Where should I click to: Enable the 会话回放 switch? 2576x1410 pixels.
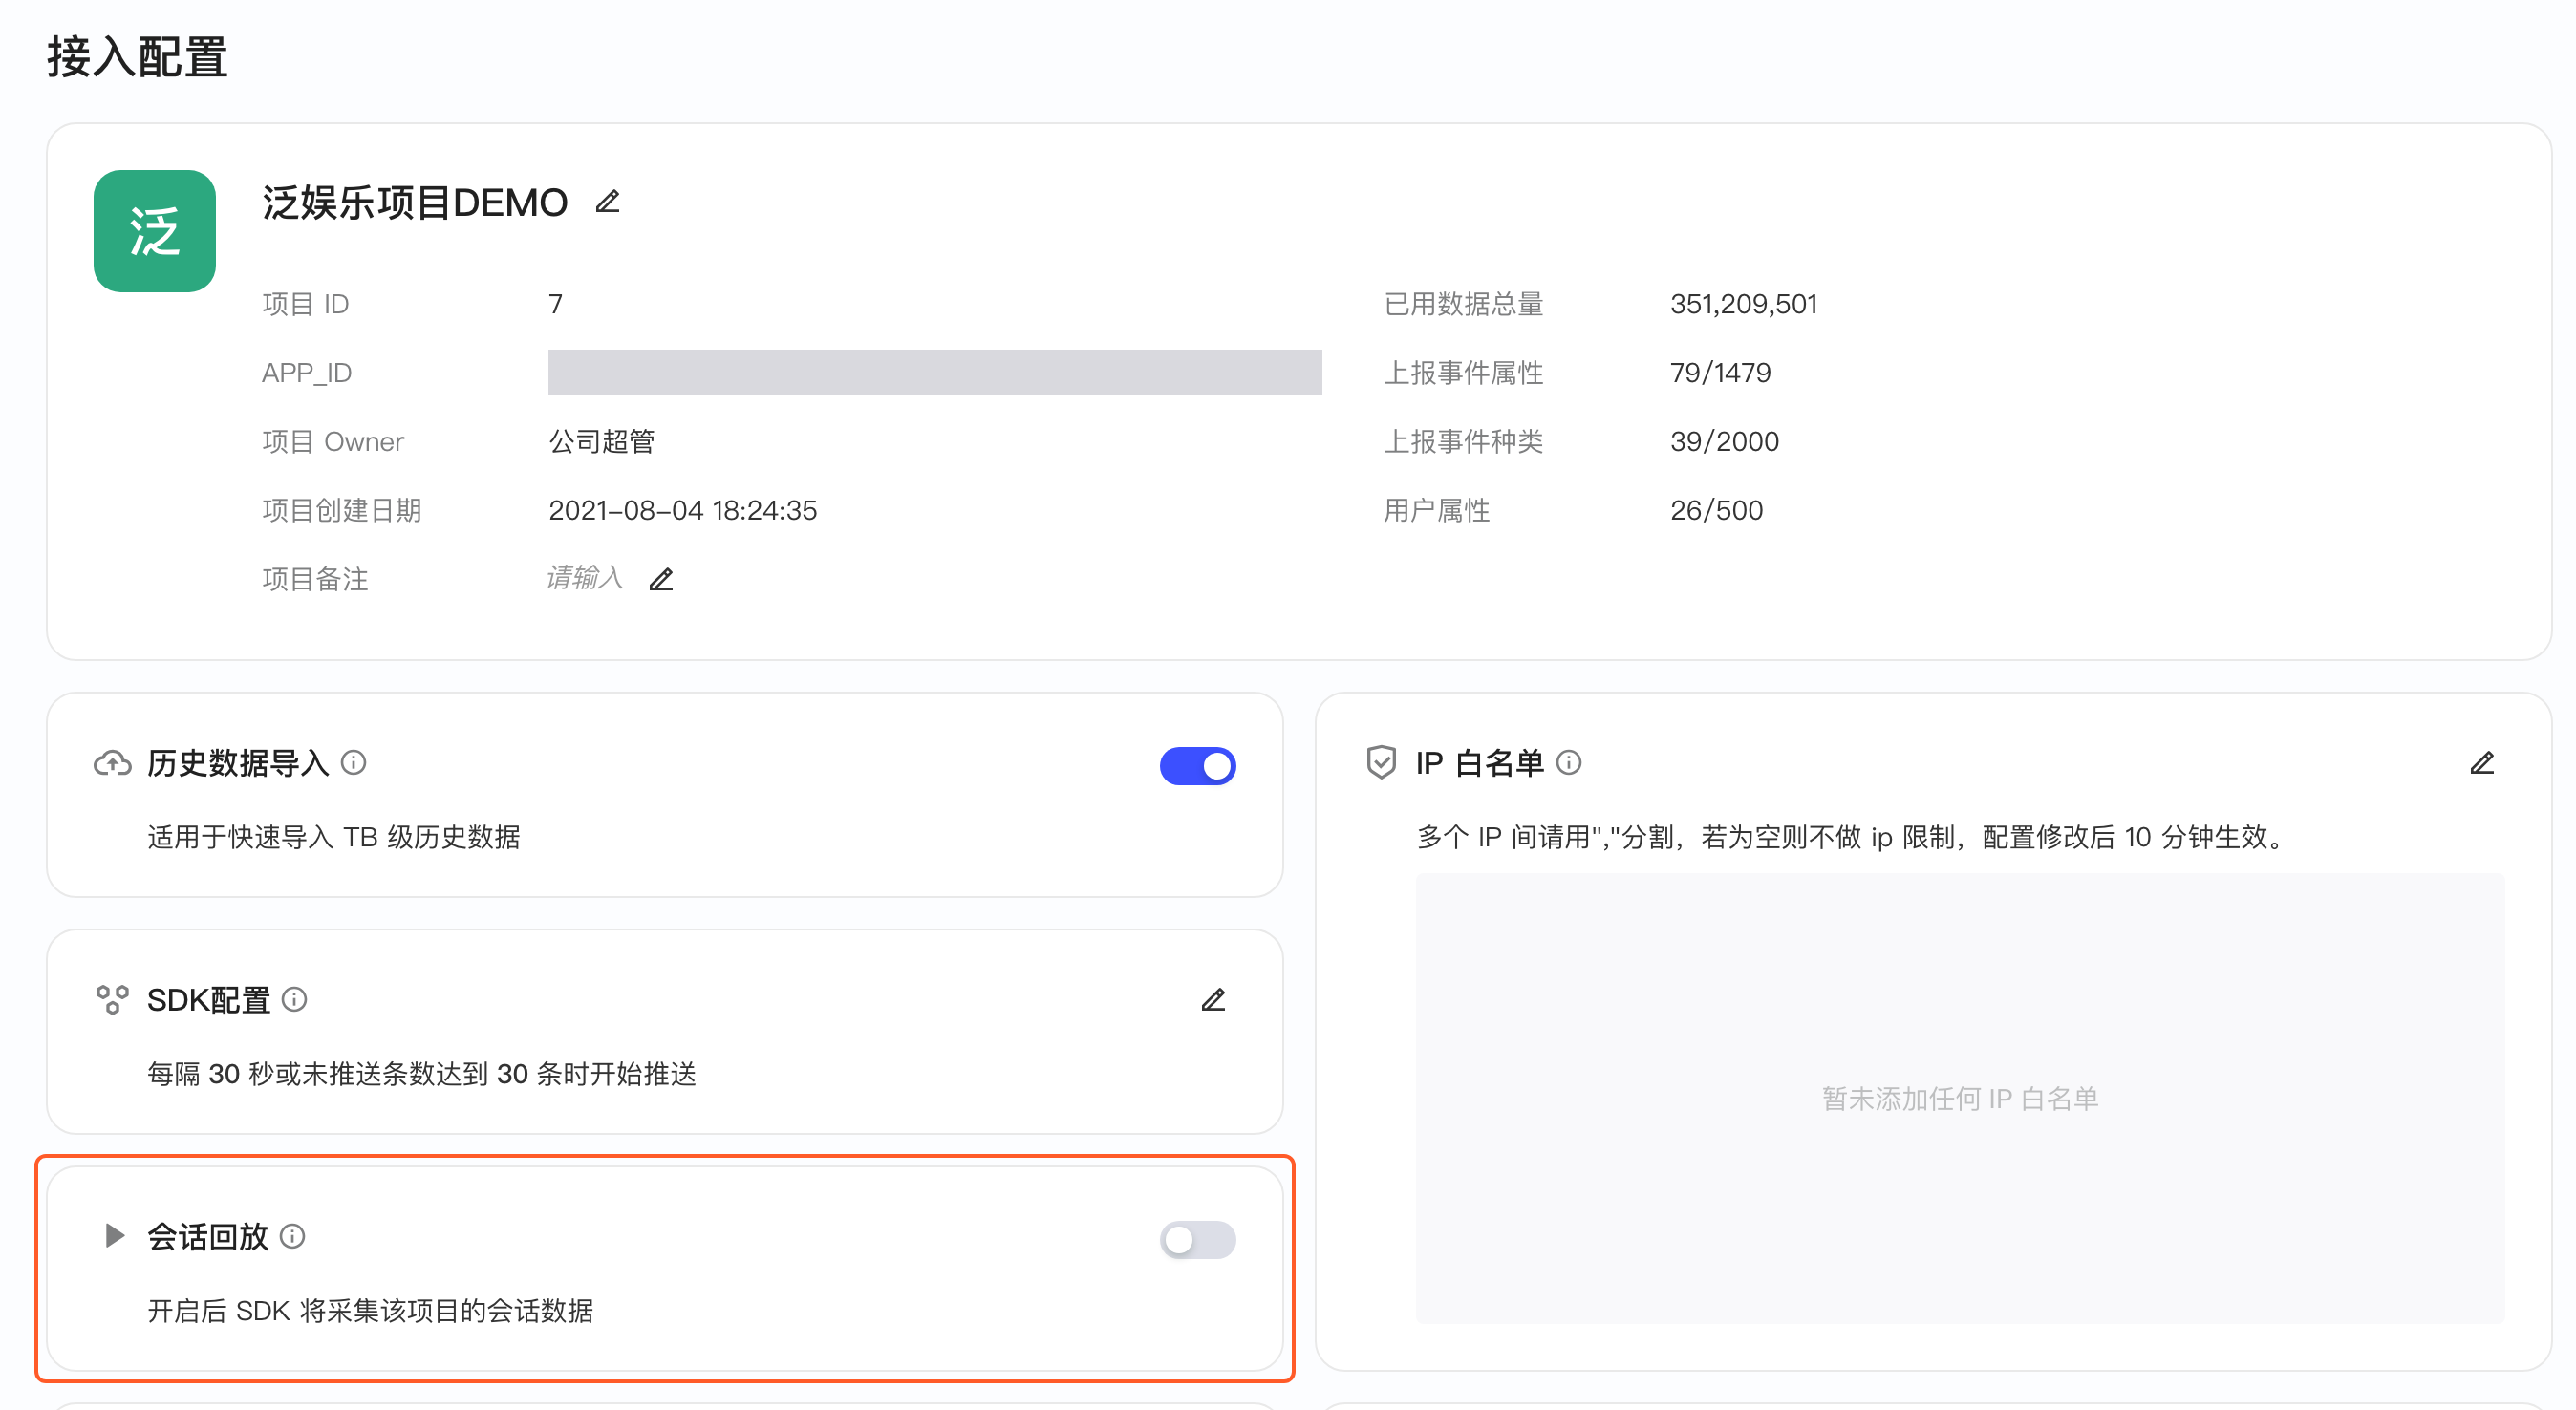pos(1198,1240)
